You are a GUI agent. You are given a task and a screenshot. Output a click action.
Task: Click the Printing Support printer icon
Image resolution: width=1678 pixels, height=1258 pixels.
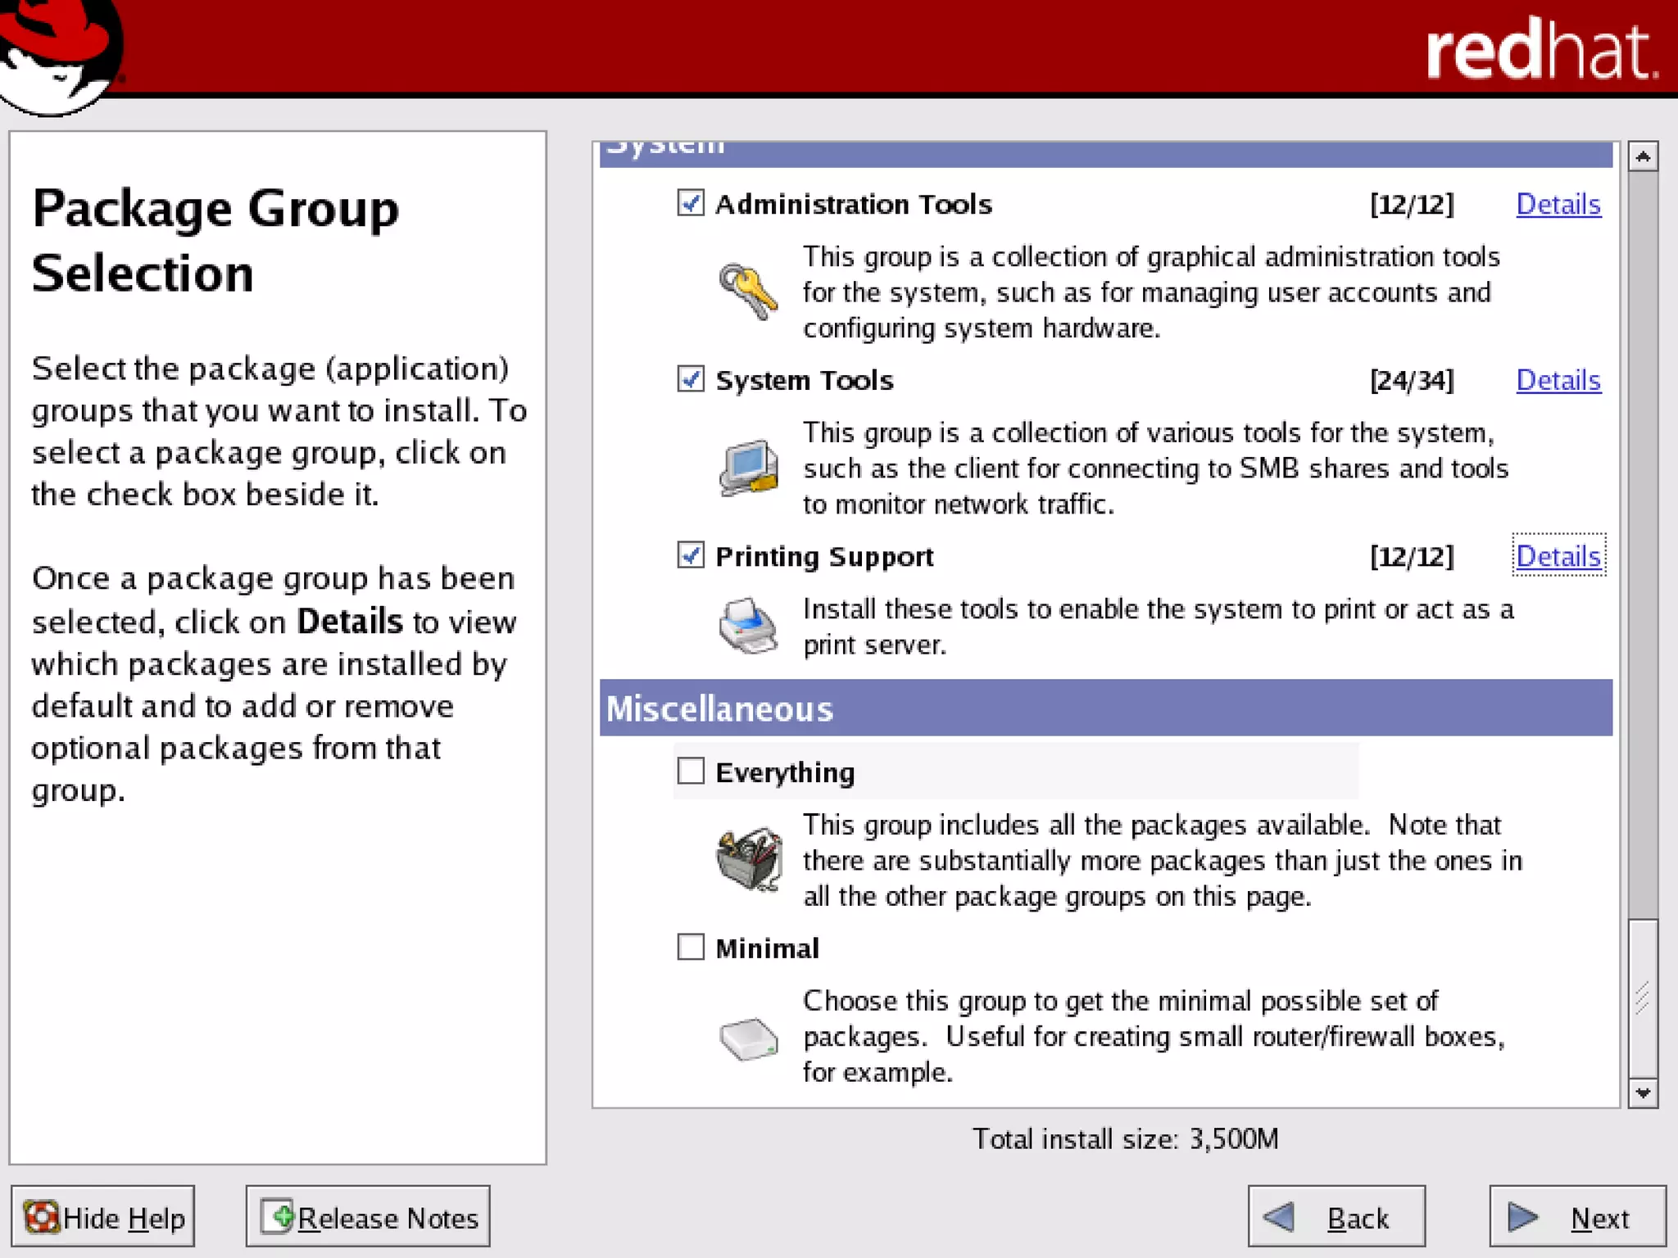pos(747,627)
